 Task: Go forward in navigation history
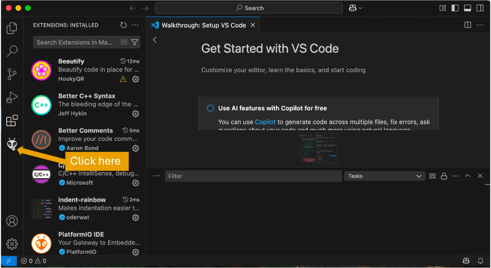(145, 8)
